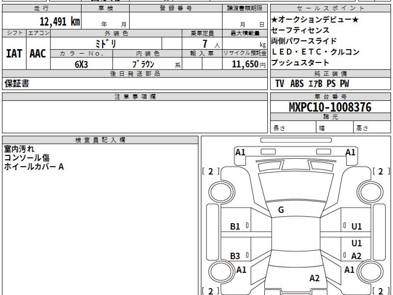Select the セーフティセンス sales point line

300,30
